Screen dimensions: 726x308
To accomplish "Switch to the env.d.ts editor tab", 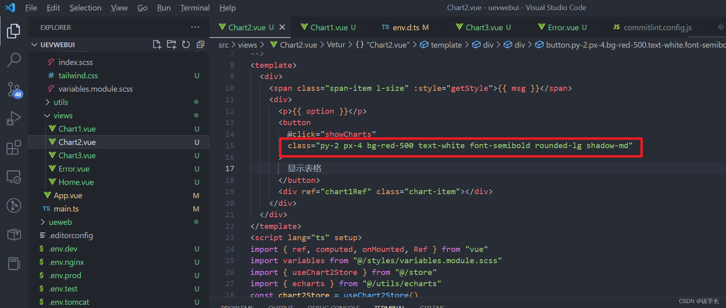I will coord(409,27).
